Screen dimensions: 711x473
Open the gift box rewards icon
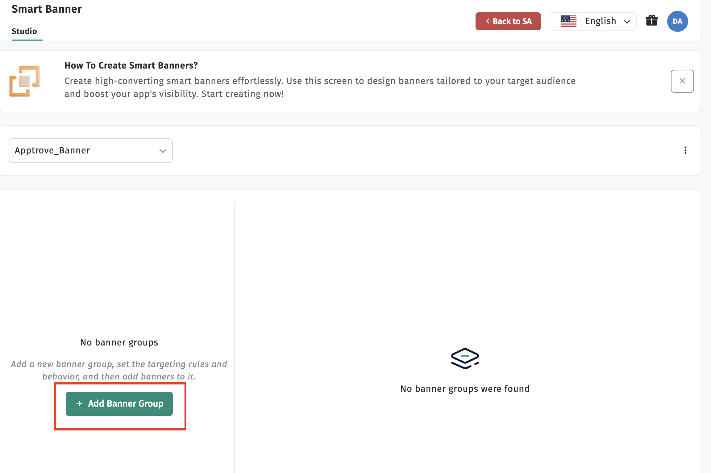click(651, 21)
